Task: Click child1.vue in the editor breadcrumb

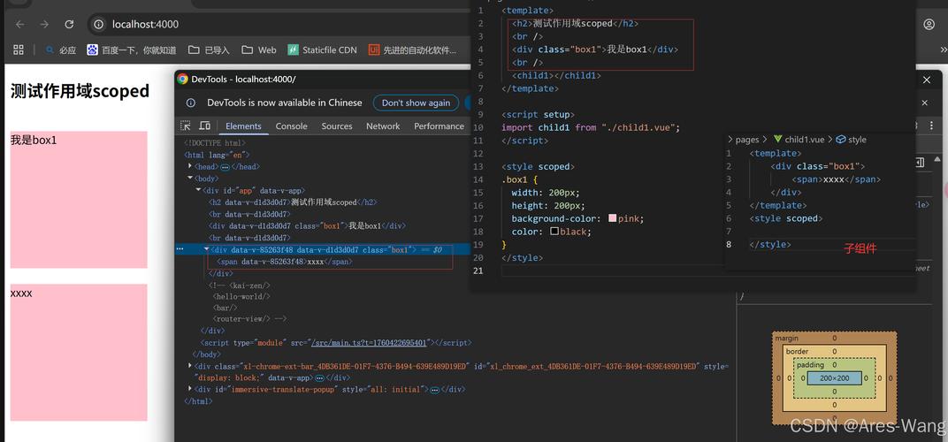Action: coord(804,139)
